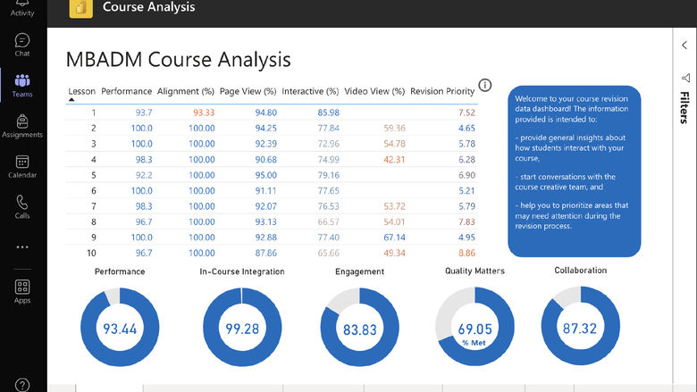This screenshot has width=697, height=392.
Task: Click Lesson 1 revision priority 7.52
Action: pyautogui.click(x=466, y=113)
